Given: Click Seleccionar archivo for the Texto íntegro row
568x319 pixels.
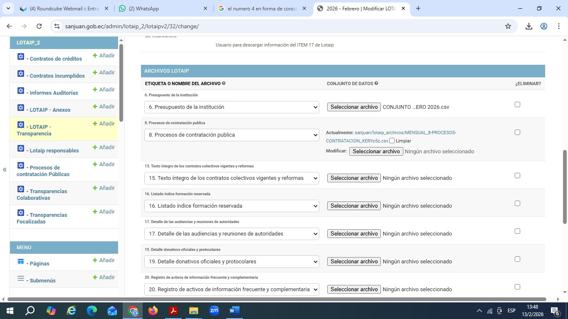Looking at the screenshot, I should 354,178.
